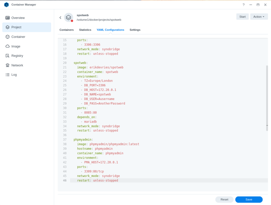Viewport: 271px width, 205px height.
Task: Click the 'container_name: phpmyadmin' line
Action: (x=100, y=153)
